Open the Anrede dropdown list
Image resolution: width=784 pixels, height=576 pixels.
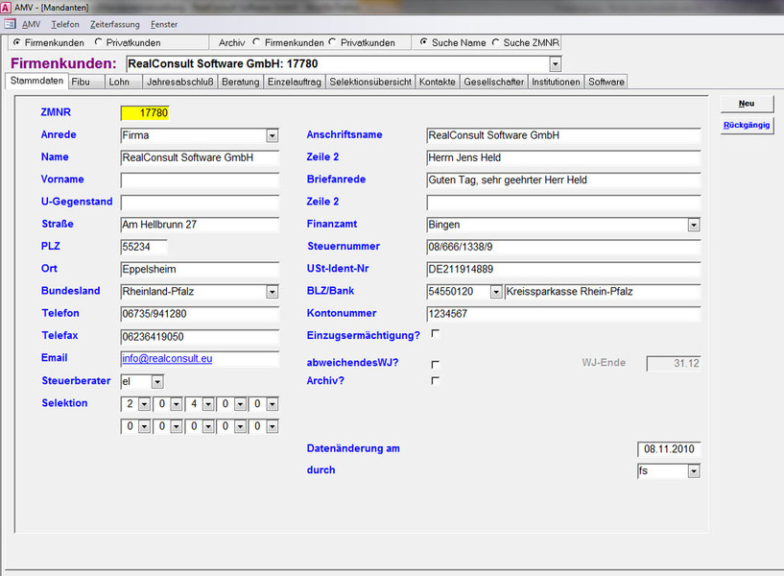coord(272,135)
